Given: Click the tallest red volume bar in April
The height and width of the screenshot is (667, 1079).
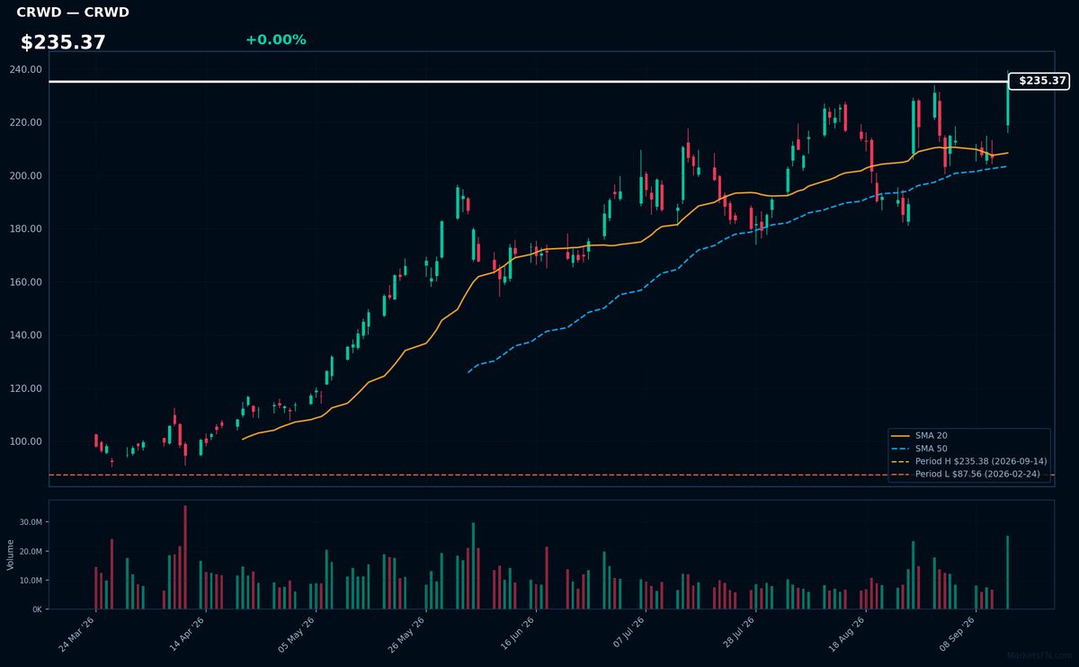Looking at the screenshot, I should [x=185, y=557].
